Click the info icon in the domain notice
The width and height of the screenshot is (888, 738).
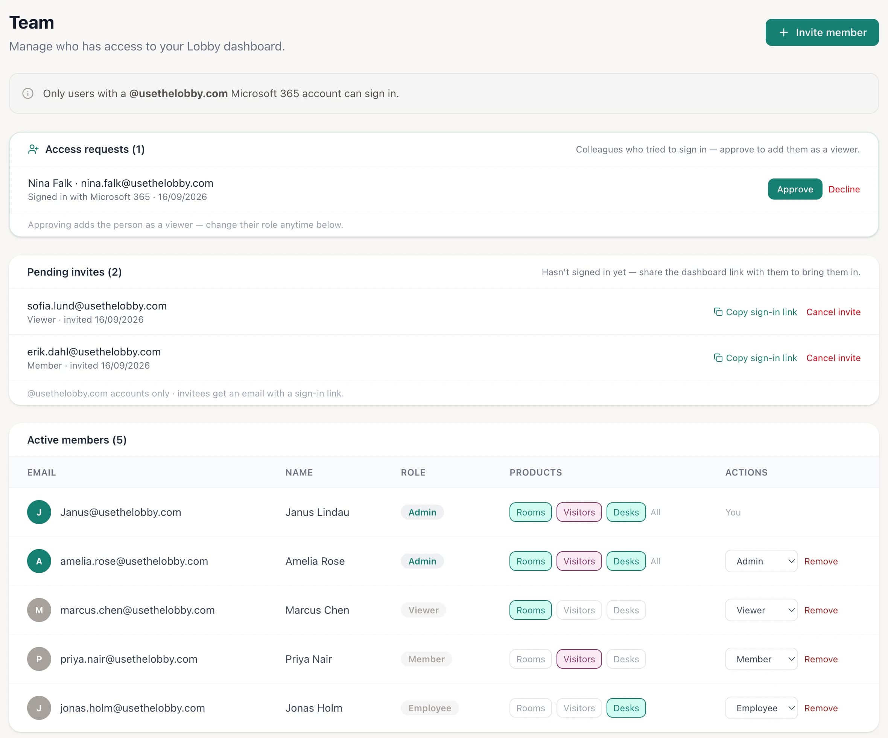pos(28,93)
